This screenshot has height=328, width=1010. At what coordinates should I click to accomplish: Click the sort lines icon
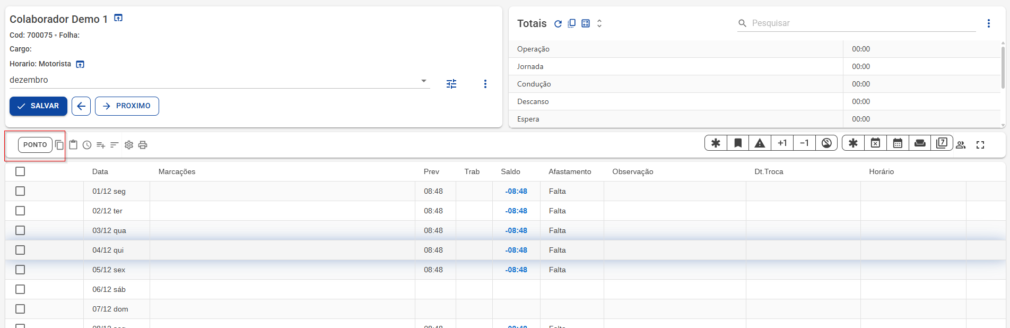114,145
